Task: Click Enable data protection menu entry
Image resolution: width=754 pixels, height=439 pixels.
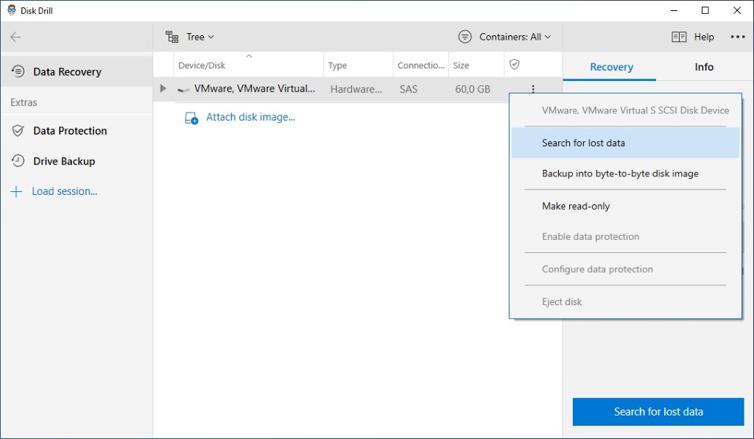Action: [625, 236]
